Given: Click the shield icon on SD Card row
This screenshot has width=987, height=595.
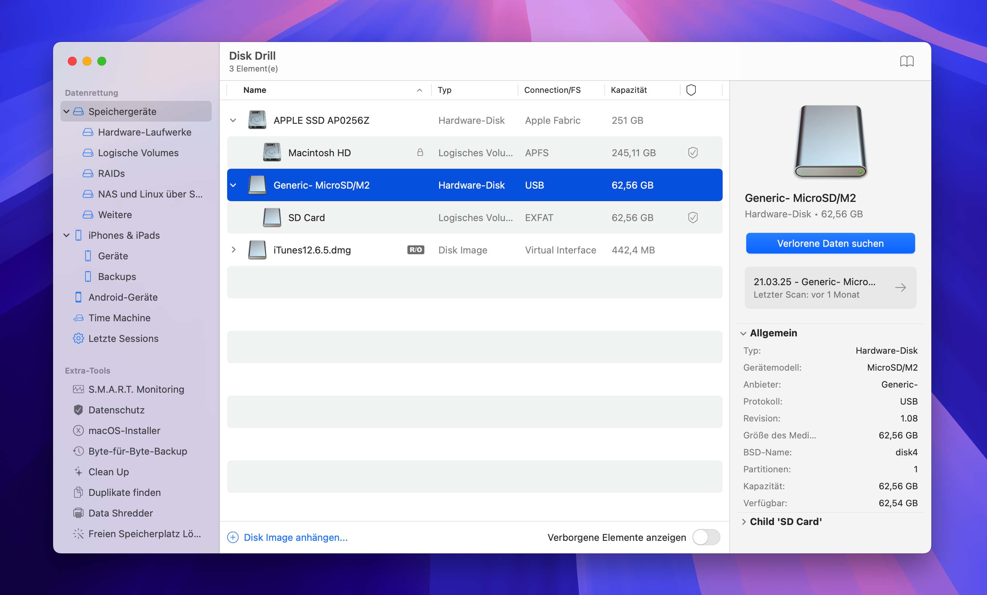Looking at the screenshot, I should pos(692,217).
